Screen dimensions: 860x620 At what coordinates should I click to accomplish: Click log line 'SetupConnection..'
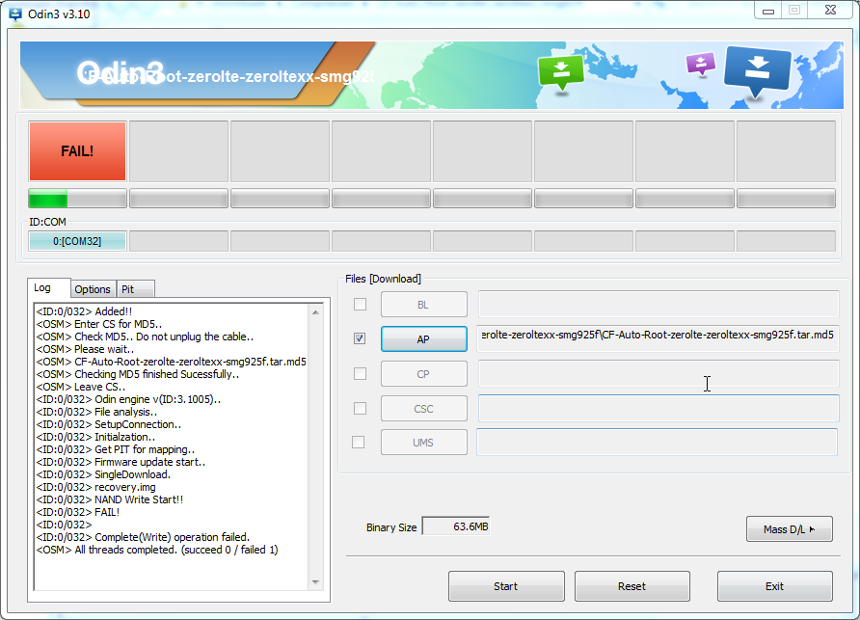click(x=109, y=424)
